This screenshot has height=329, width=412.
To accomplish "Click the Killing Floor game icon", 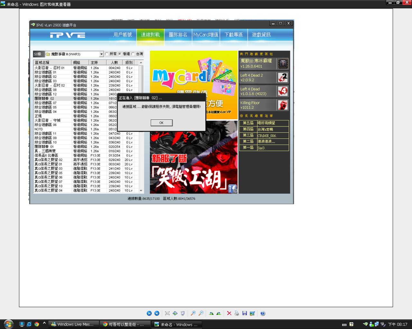I will click(283, 105).
